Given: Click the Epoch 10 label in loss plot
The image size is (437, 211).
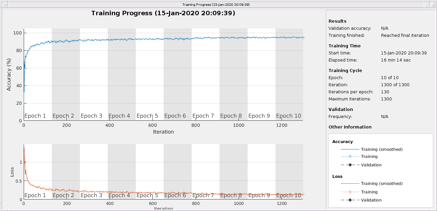Looking at the screenshot, I should (289, 195).
